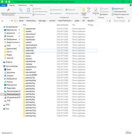Click the refresh button beside the address bar

110,21
